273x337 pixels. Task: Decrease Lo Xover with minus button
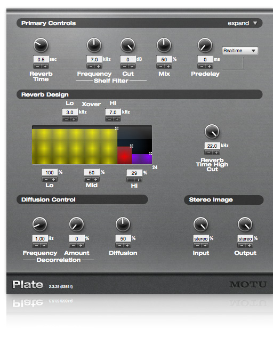point(66,119)
